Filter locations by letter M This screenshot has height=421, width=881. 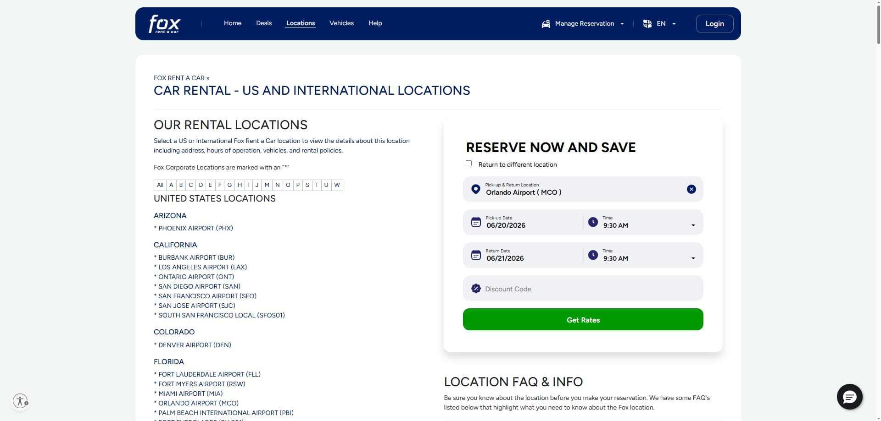(x=267, y=185)
